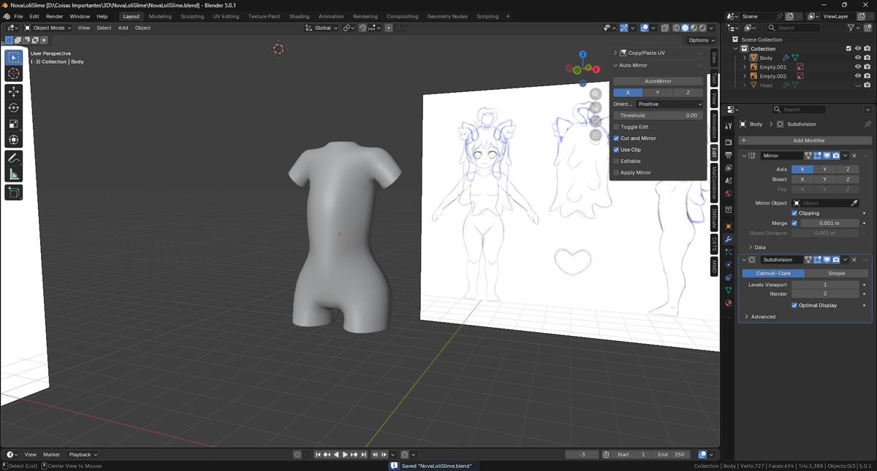877x471 pixels.
Task: Pin the properties editor context
Action: tap(867, 124)
